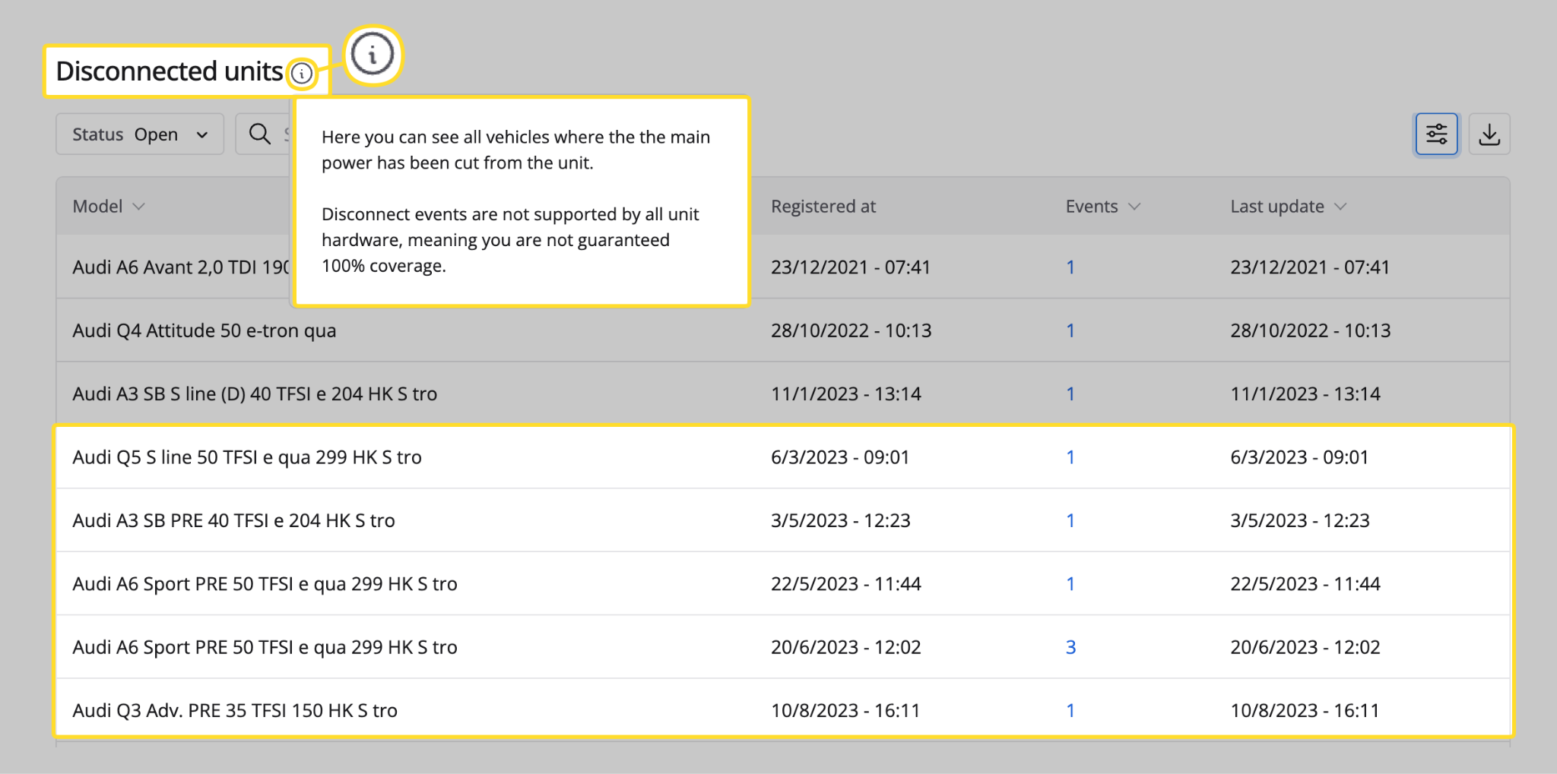Screen dimensions: 1557x774
Task: Select Audi A3 SB PRE 40 TFSI row
Action: click(x=783, y=520)
